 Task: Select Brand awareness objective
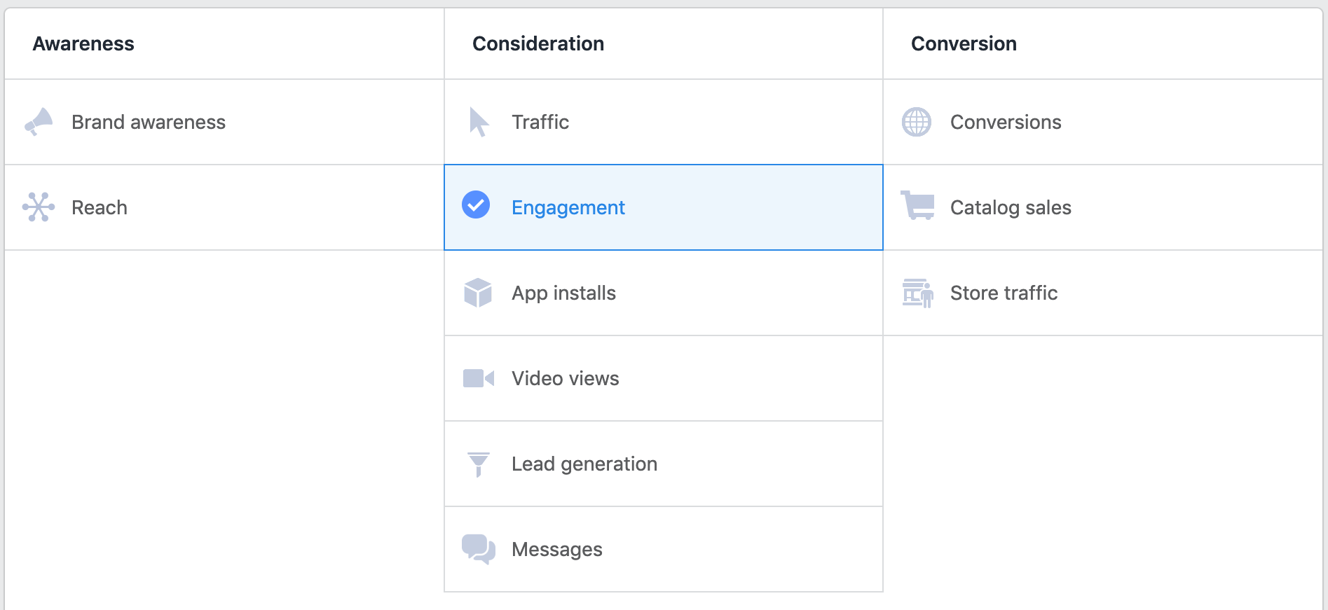(x=149, y=122)
